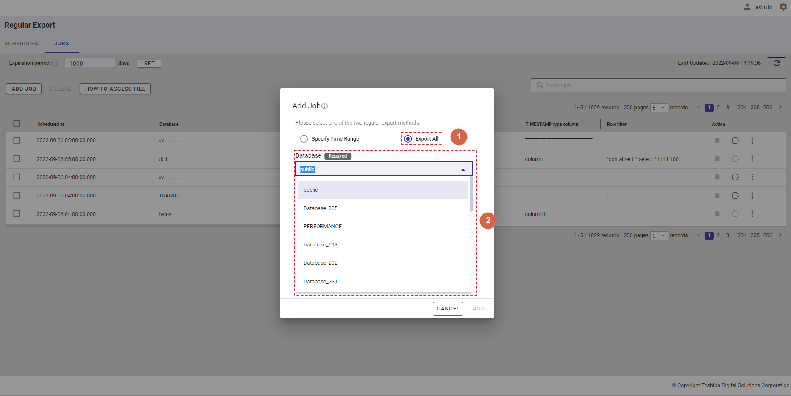The width and height of the screenshot is (791, 396).
Task: Click the Add Job info icon
Action: (x=325, y=106)
